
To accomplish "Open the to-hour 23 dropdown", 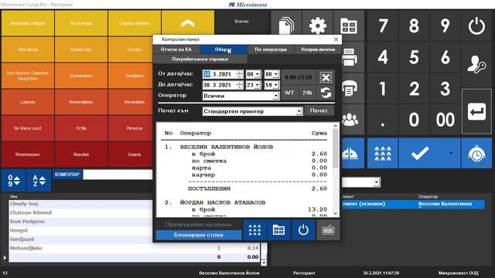I will [x=258, y=85].
